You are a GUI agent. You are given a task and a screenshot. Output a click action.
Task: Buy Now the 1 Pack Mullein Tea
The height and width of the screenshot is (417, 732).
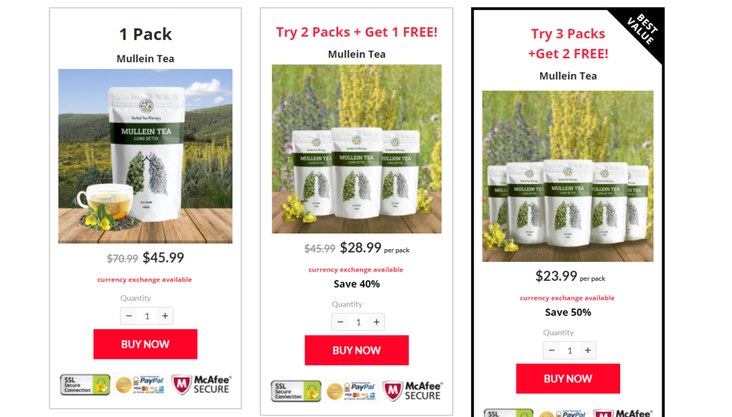coord(145,345)
